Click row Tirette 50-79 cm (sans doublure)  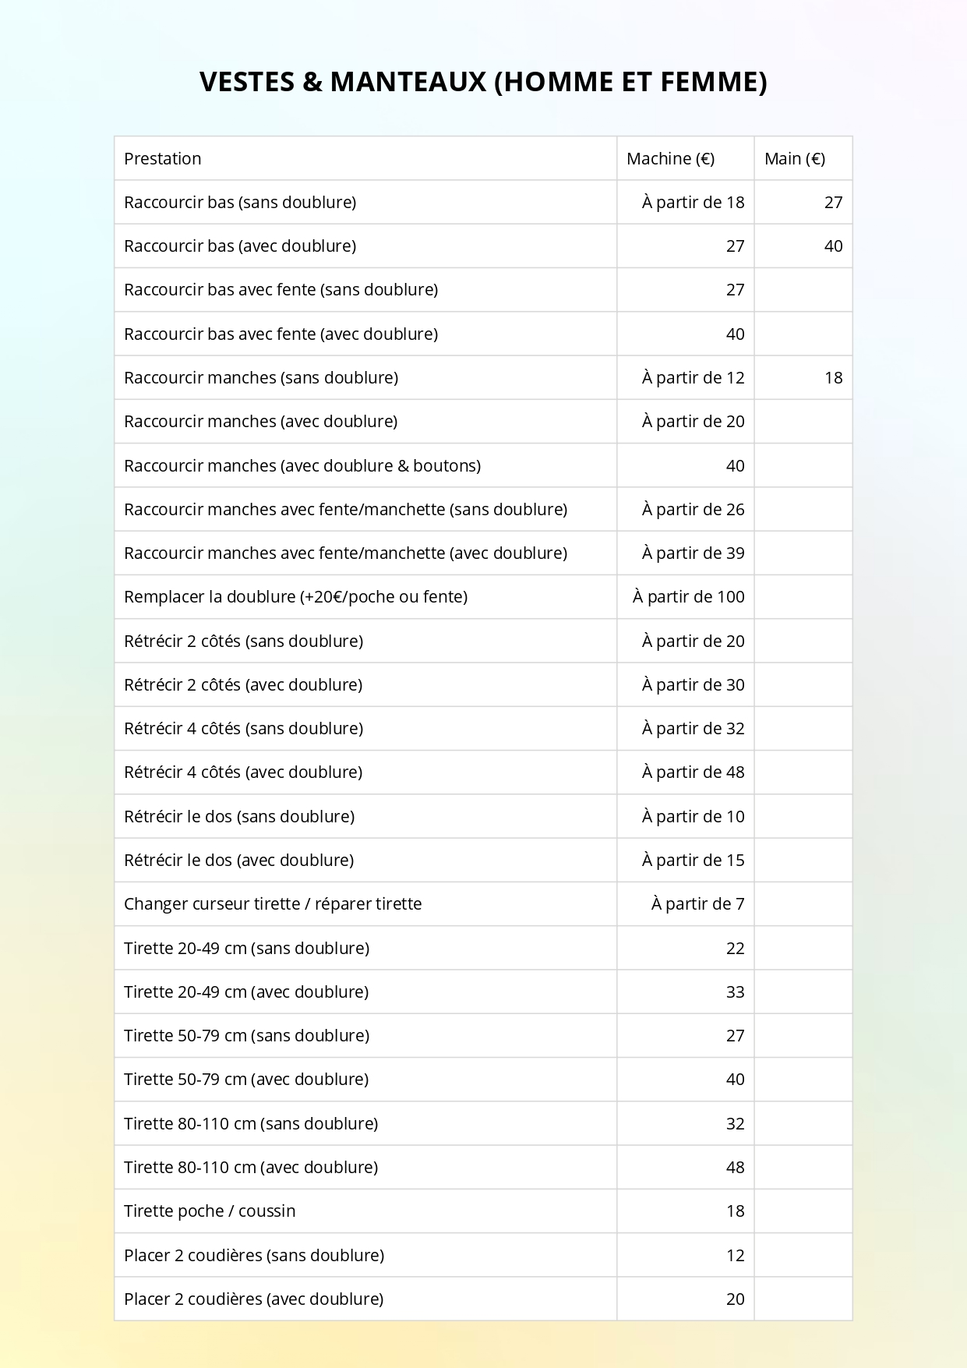[x=483, y=1035]
